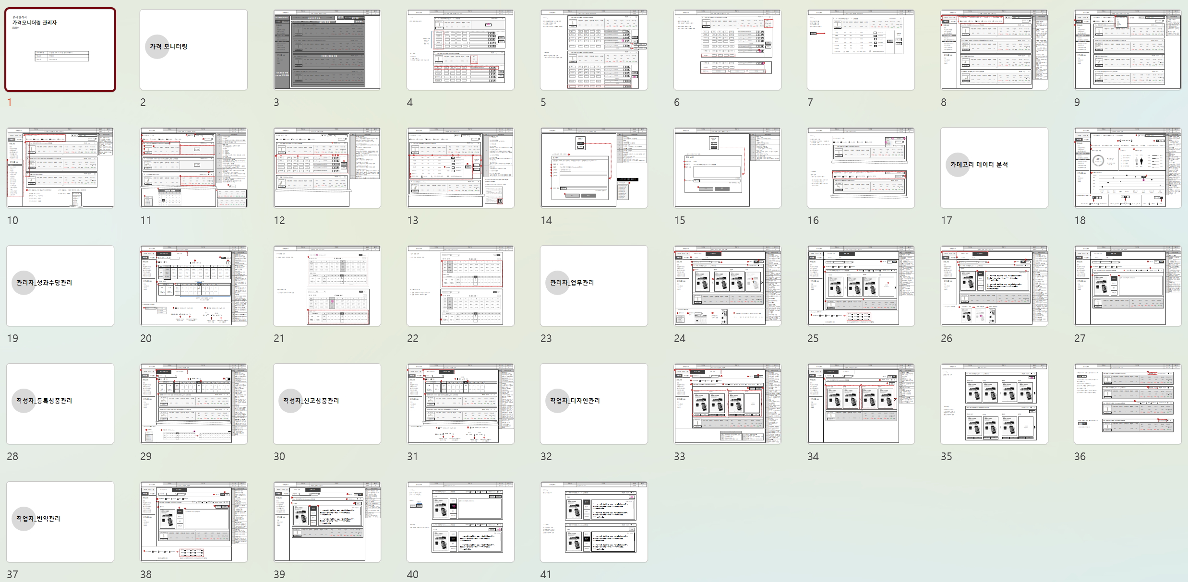Open slide 14 popup wireframe thumbnail

click(594, 167)
